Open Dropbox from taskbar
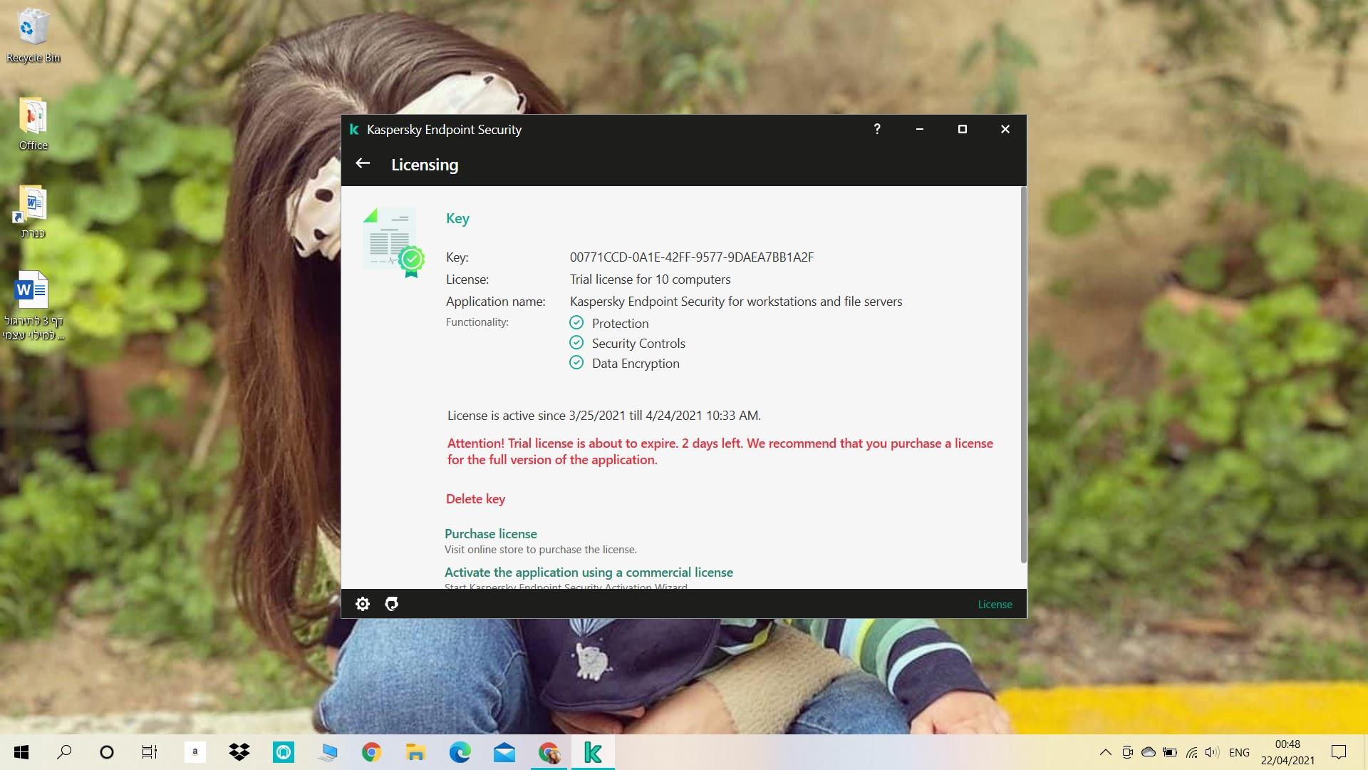The width and height of the screenshot is (1368, 770). tap(239, 752)
